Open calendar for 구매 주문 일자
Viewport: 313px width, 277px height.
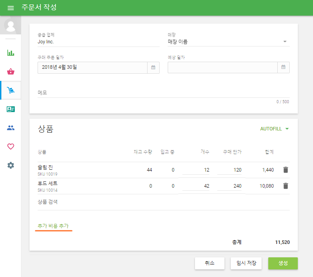153,67
